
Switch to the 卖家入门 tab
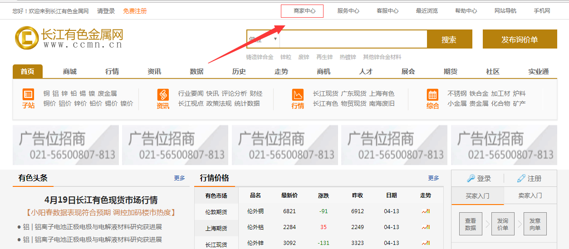530,195
